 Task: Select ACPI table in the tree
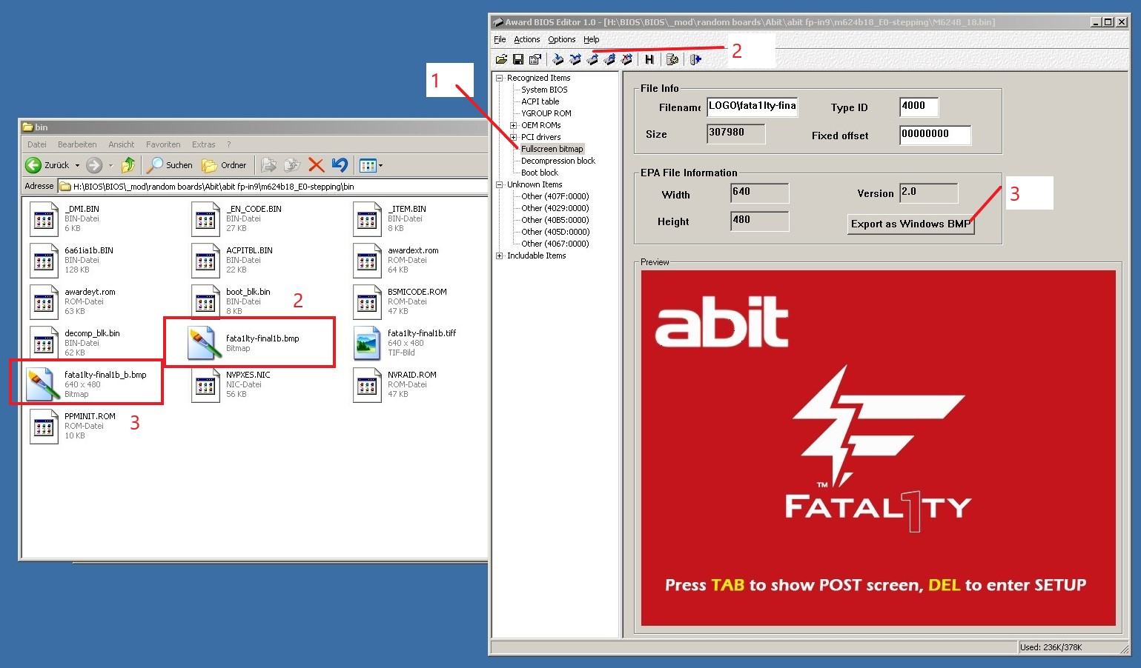540,101
